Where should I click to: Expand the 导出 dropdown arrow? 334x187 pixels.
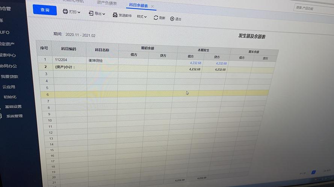(x=104, y=14)
